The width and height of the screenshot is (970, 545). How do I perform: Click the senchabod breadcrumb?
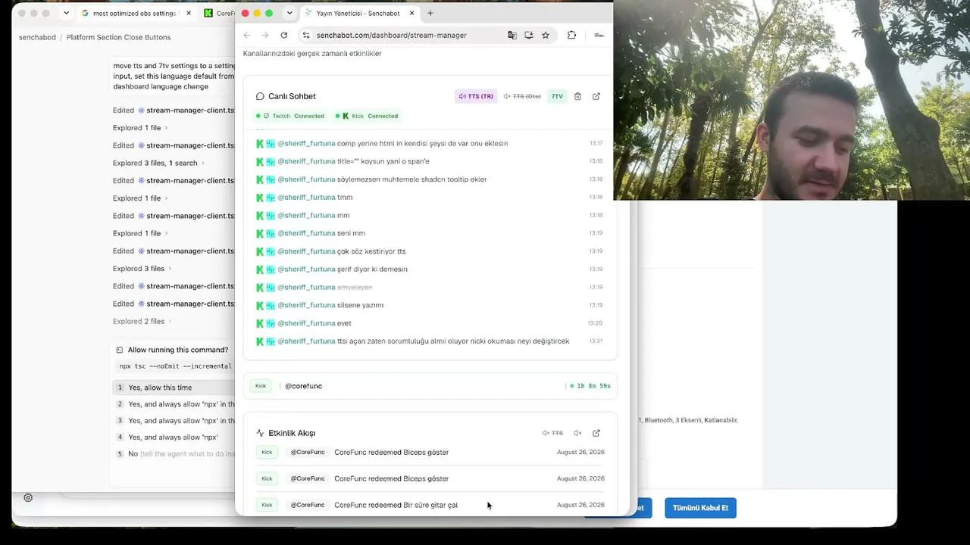pyautogui.click(x=37, y=37)
